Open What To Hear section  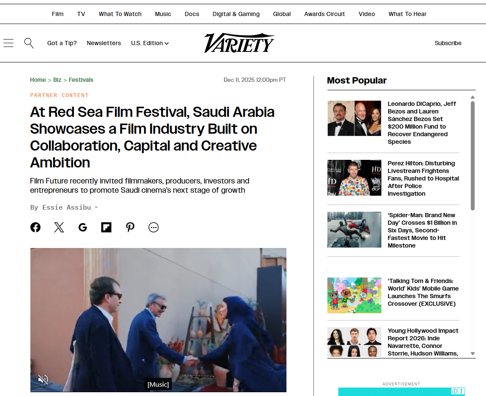click(407, 14)
